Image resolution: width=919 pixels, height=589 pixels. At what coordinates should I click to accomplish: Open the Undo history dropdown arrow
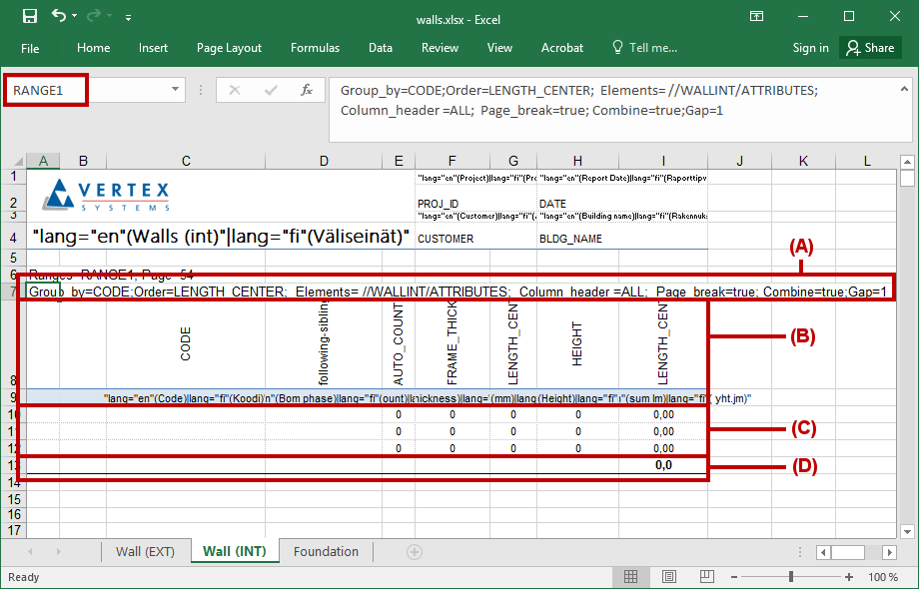(77, 18)
